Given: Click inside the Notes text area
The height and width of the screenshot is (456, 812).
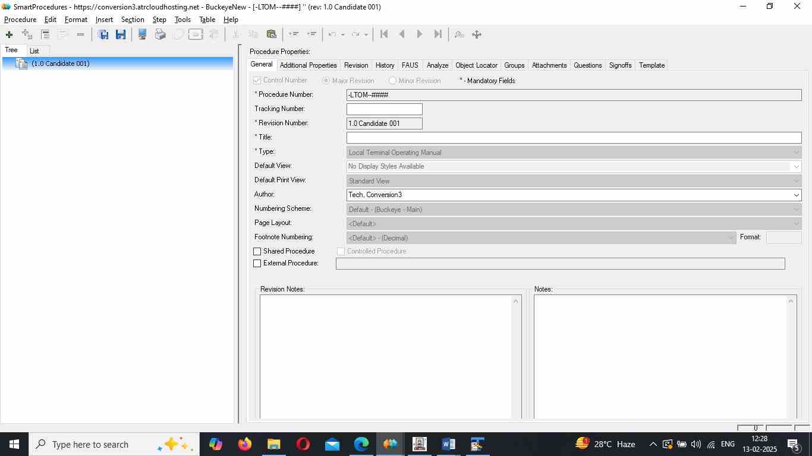Looking at the screenshot, I should coord(660,357).
